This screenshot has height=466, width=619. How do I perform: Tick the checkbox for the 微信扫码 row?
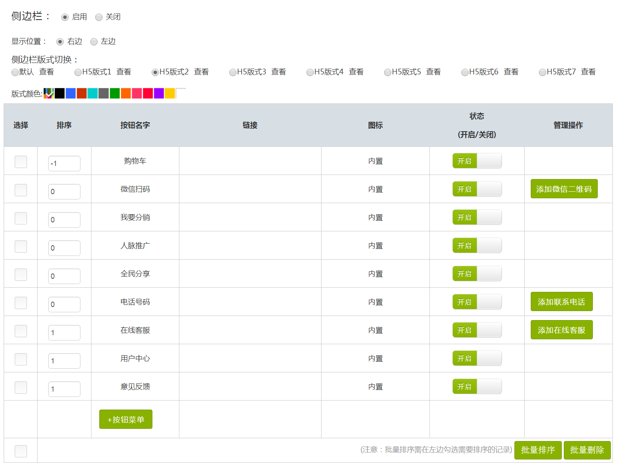pyautogui.click(x=21, y=190)
